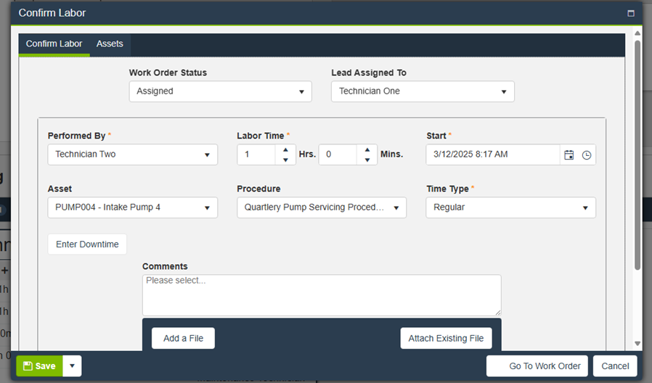Click the Enter Downtime button
652x383 pixels.
(x=87, y=244)
